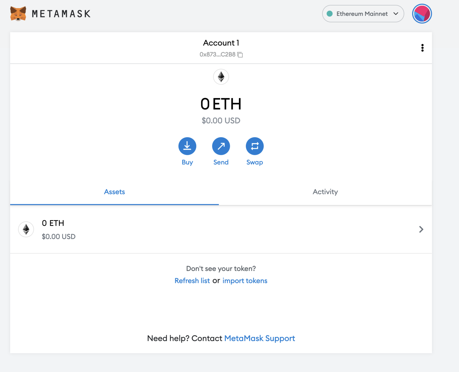Click the Send arrow icon button
This screenshot has width=459, height=372.
click(x=221, y=146)
